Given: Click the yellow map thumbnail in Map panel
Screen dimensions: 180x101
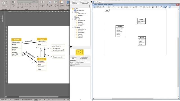Looking at the screenshot, I should tap(80, 52).
